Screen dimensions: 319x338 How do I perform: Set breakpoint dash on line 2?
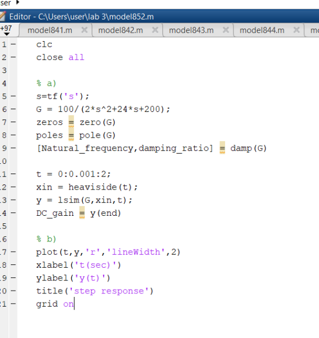pos(13,57)
